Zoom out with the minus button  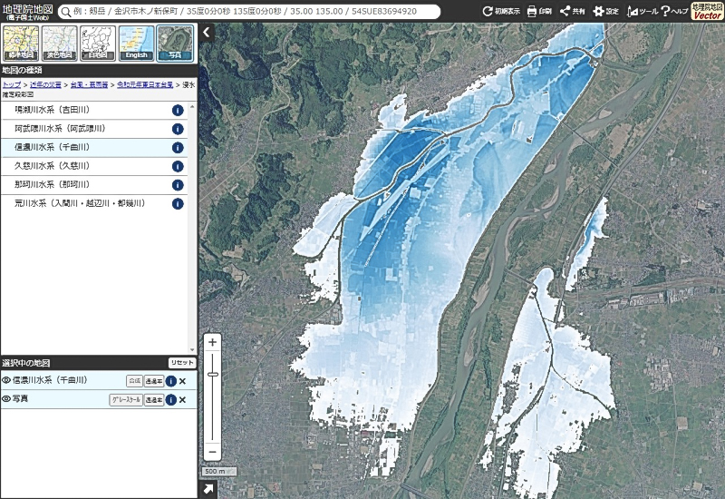[x=212, y=451]
